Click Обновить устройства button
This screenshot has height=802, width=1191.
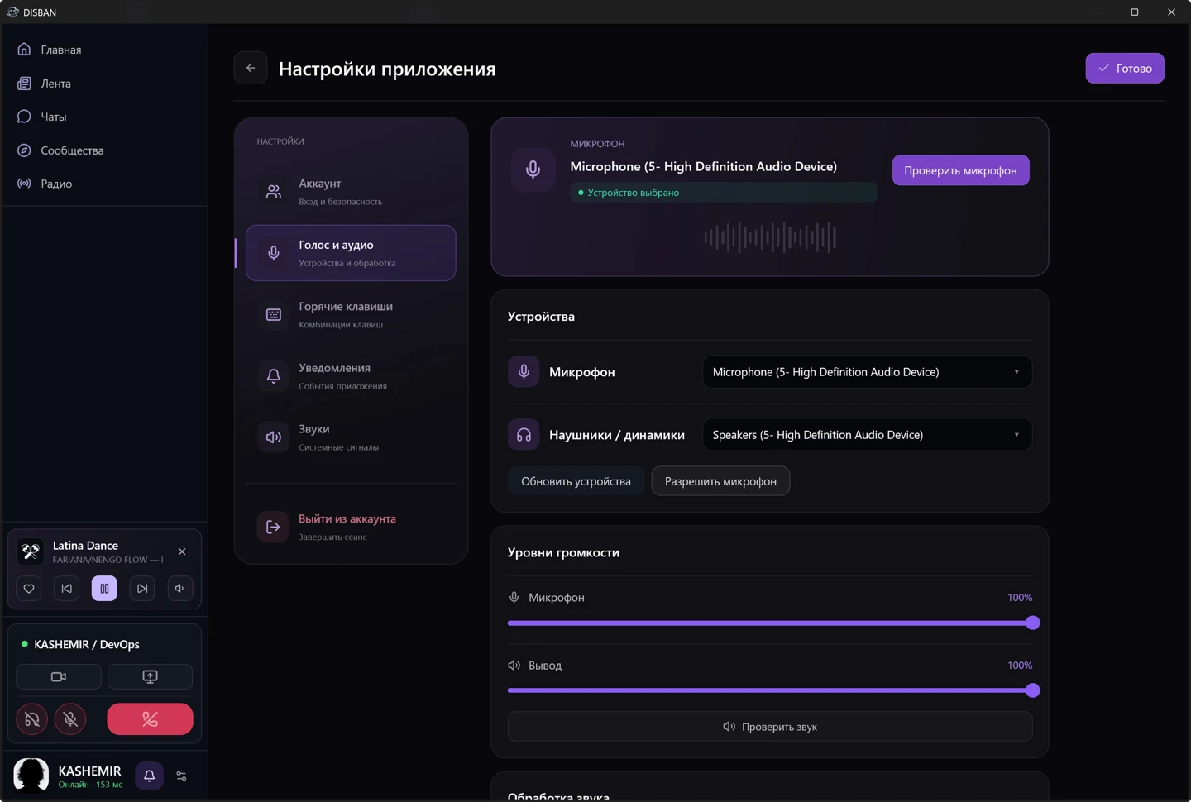click(x=576, y=481)
